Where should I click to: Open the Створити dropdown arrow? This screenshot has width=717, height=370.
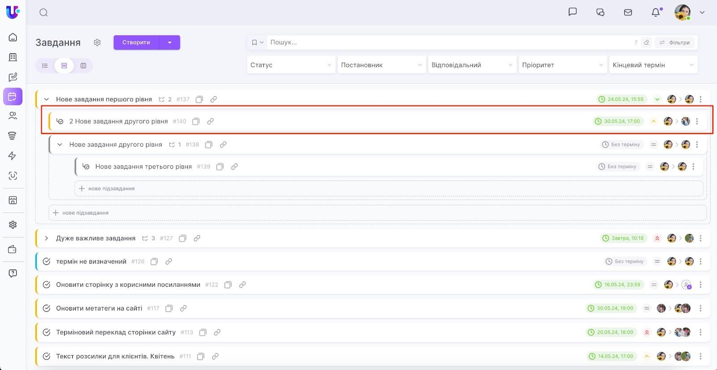(169, 43)
